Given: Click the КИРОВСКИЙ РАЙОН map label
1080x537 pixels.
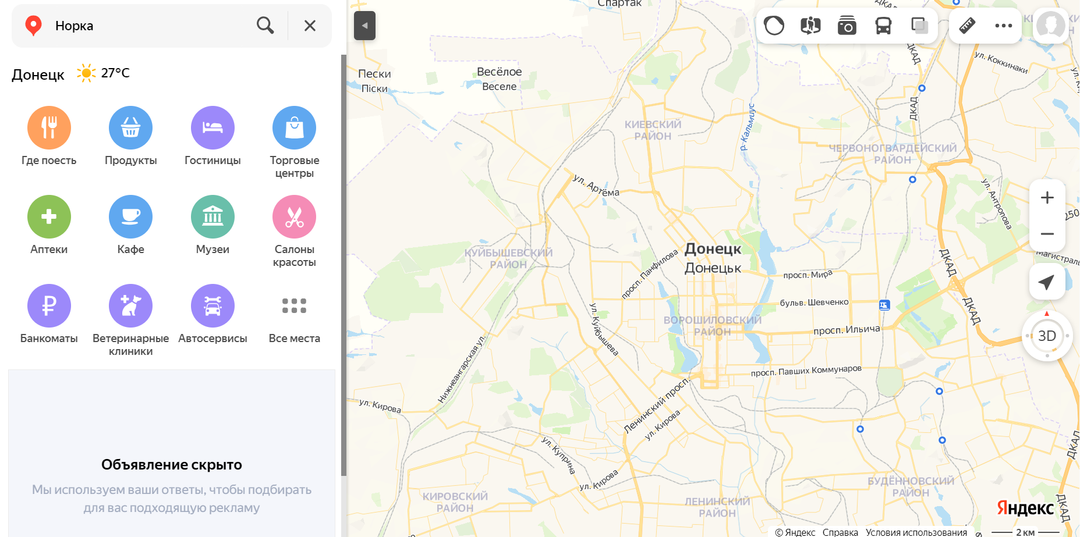Looking at the screenshot, I should click(455, 502).
